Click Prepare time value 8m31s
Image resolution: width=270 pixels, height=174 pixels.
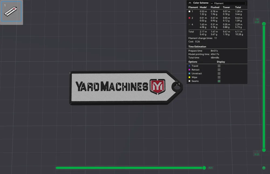tap(214, 51)
